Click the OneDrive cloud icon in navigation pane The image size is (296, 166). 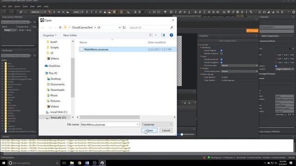(x=46, y=66)
